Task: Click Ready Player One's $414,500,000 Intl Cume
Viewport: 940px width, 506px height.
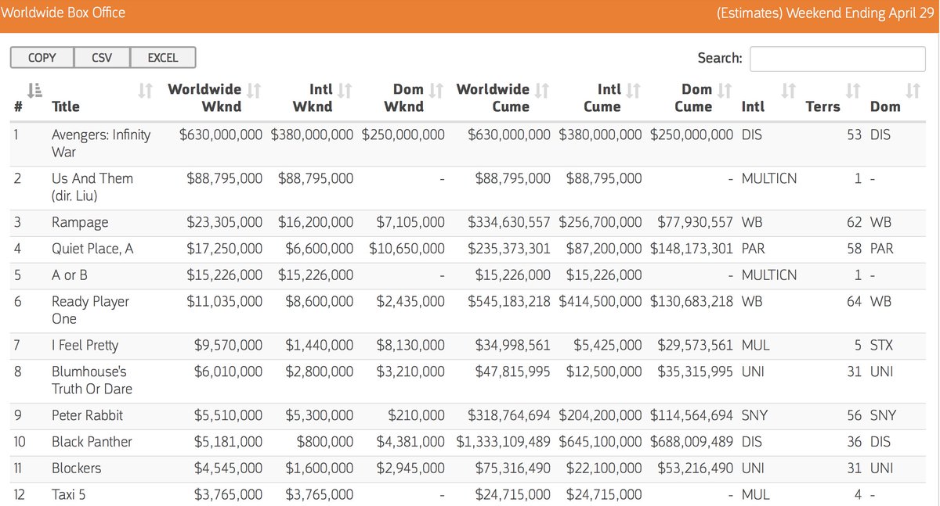Action: (601, 301)
